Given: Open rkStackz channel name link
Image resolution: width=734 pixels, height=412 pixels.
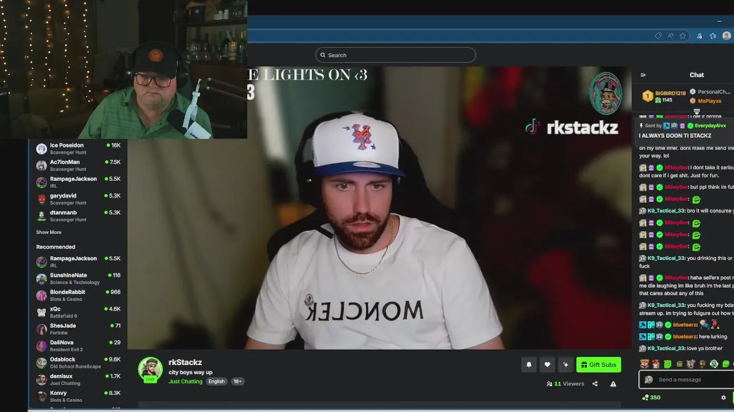Looking at the screenshot, I should tap(185, 362).
